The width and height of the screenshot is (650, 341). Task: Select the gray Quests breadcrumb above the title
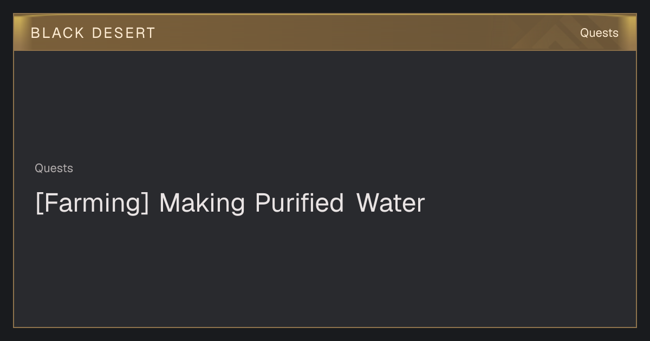tap(54, 168)
